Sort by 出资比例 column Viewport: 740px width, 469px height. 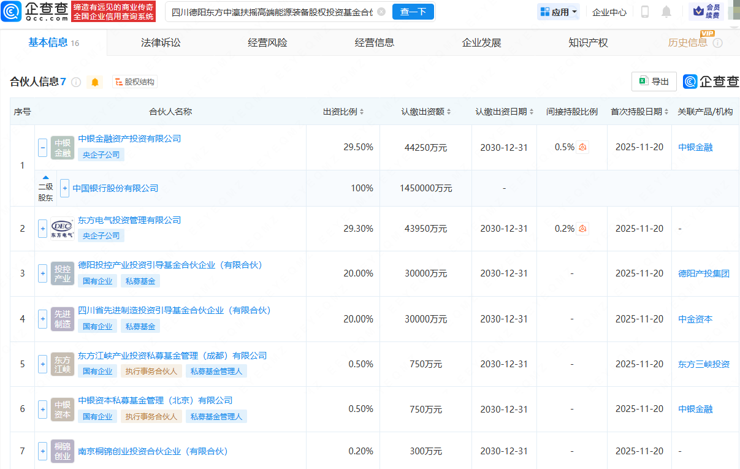[x=343, y=112]
